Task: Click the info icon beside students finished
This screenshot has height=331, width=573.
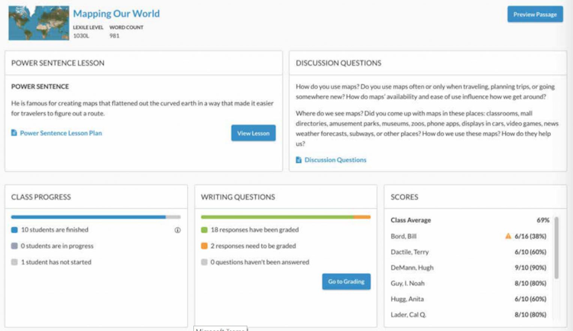Action: 177,229
